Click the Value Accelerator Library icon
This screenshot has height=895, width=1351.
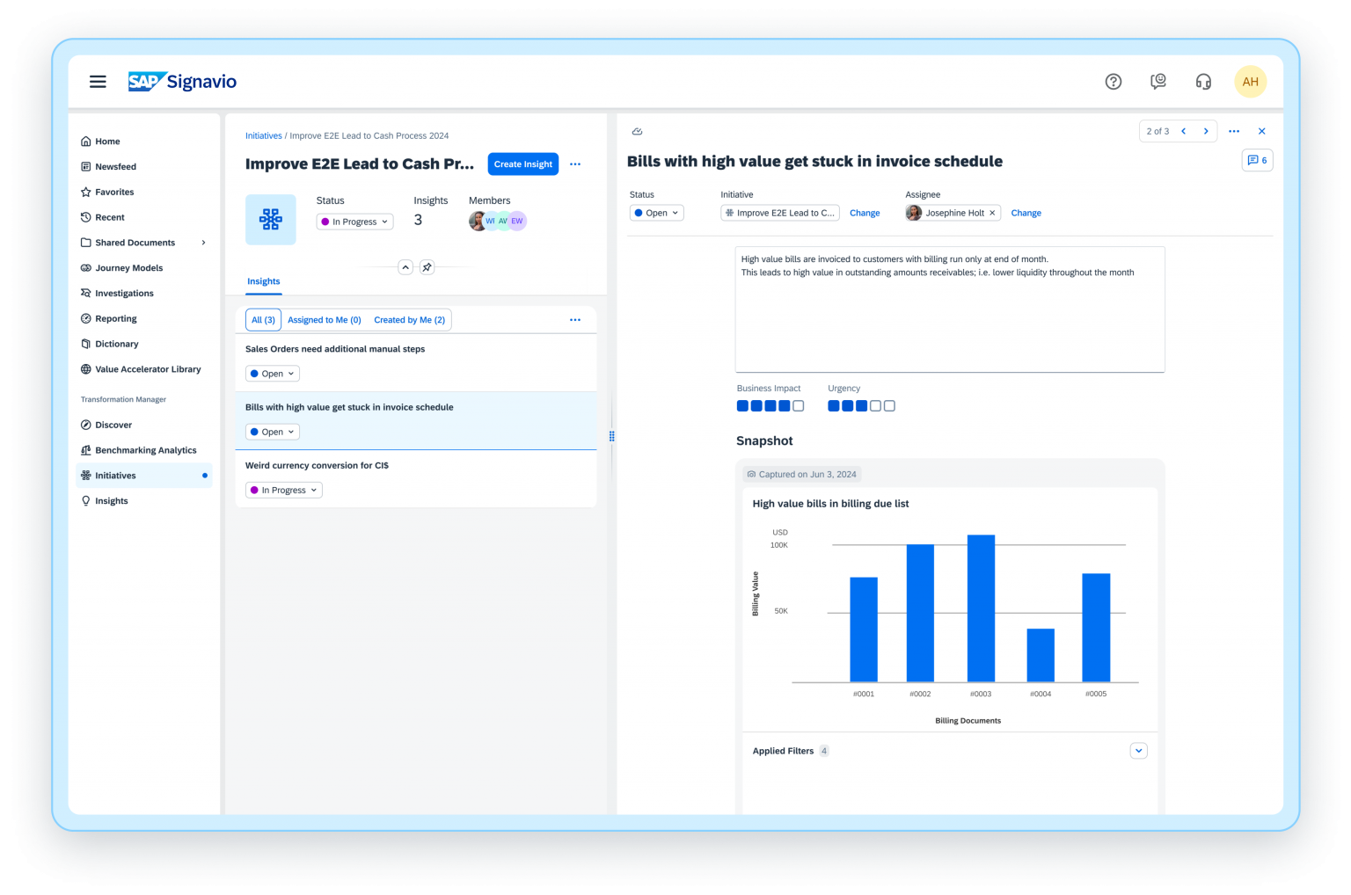[85, 369]
